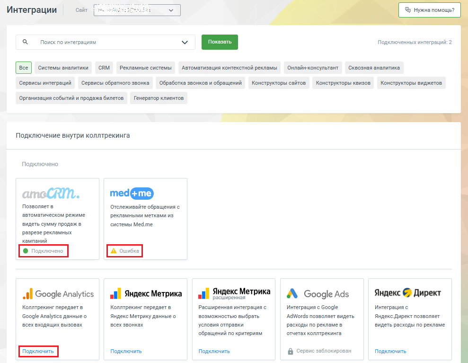Filter by Системы аналитики
468x363 pixels.
pyautogui.click(x=63, y=68)
